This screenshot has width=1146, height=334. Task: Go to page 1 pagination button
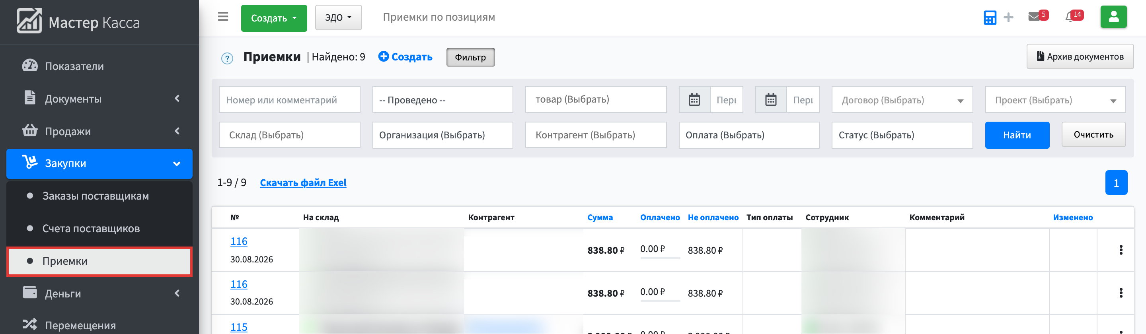(1116, 183)
